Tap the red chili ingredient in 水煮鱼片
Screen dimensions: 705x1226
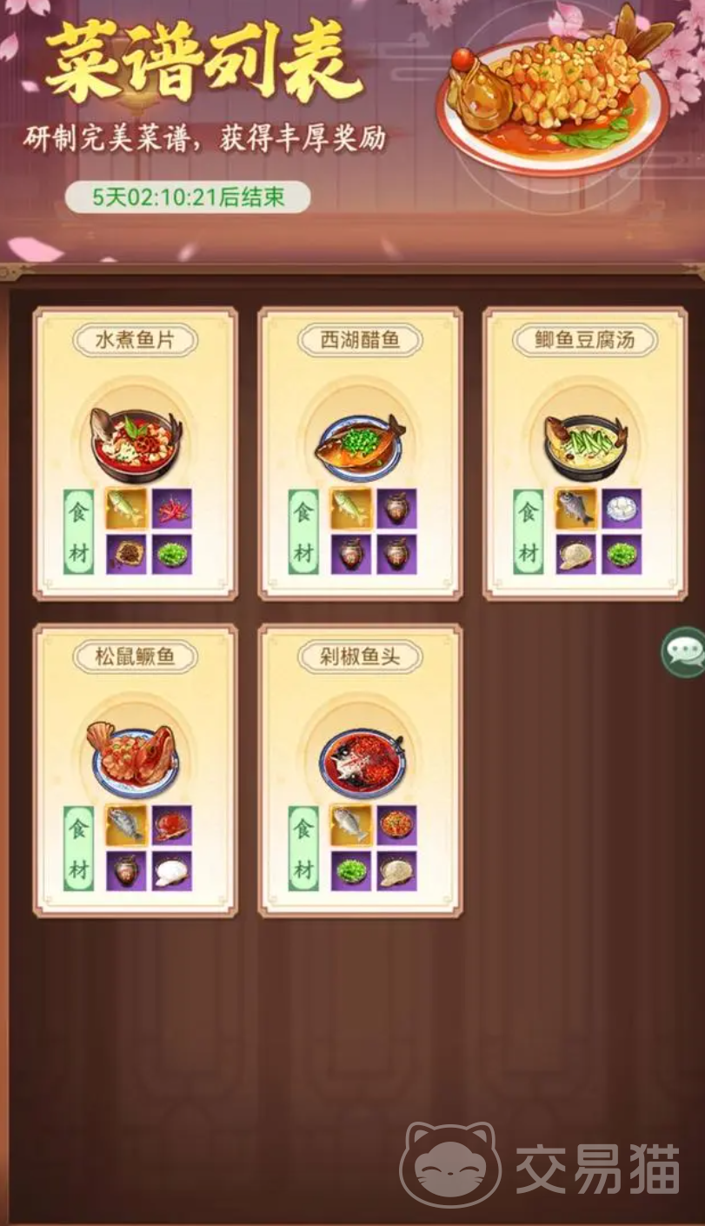point(171,509)
